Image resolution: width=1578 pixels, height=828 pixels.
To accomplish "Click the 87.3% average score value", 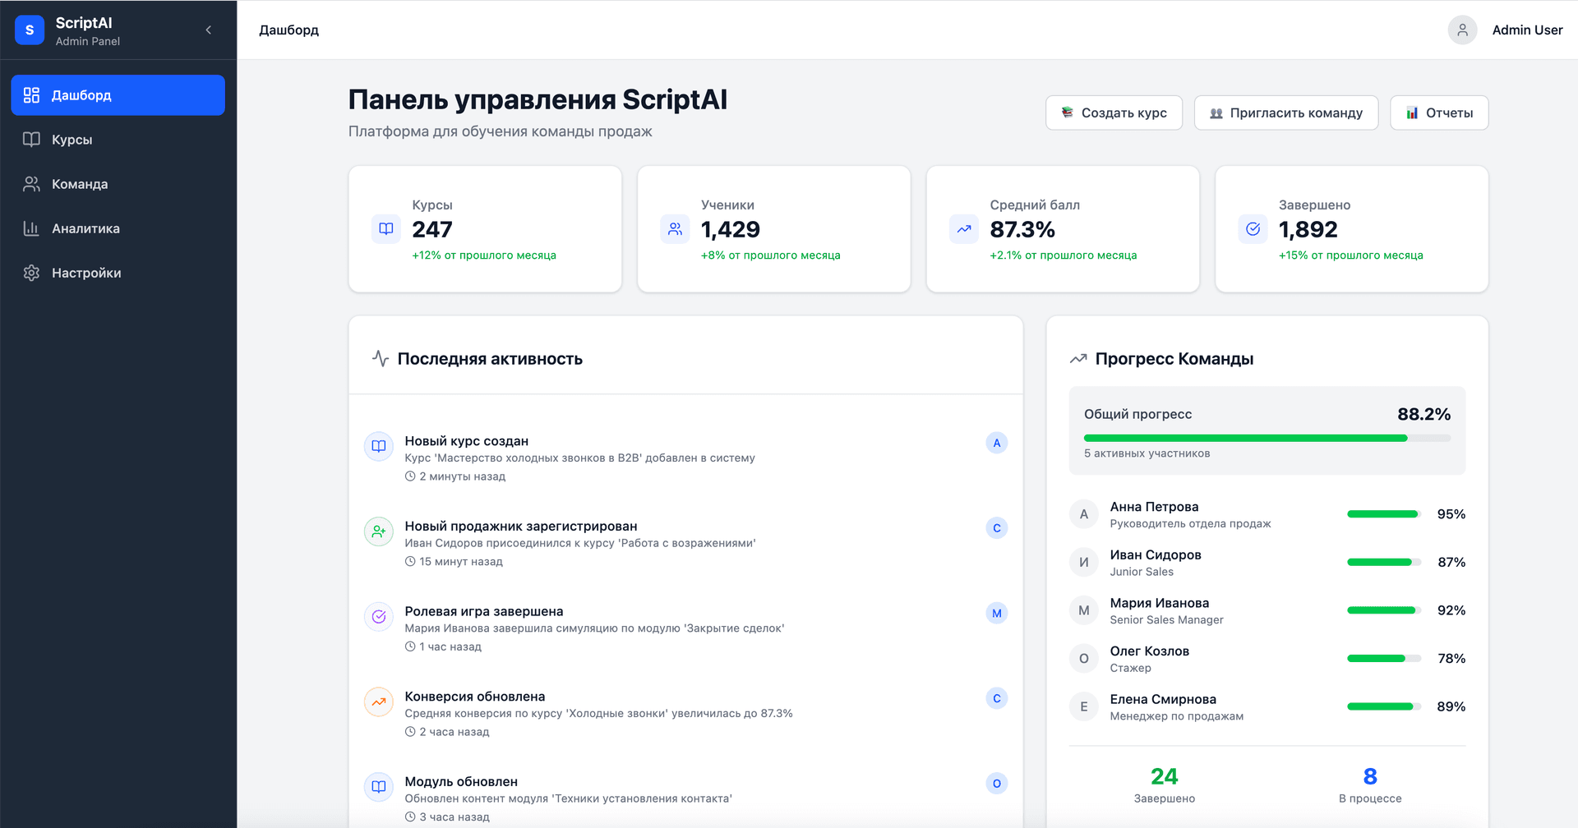I will (1022, 230).
